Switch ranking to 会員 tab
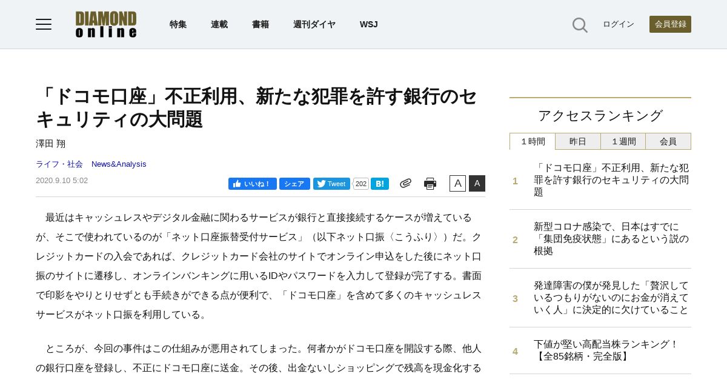The height and width of the screenshot is (382, 727). [x=668, y=141]
